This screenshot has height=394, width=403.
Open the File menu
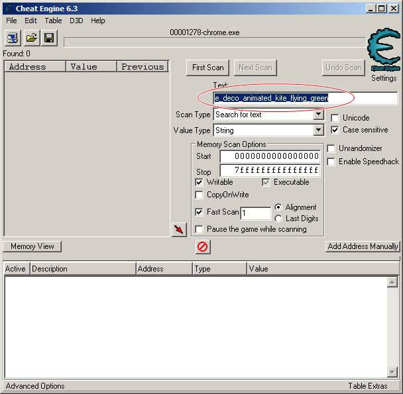(x=11, y=21)
